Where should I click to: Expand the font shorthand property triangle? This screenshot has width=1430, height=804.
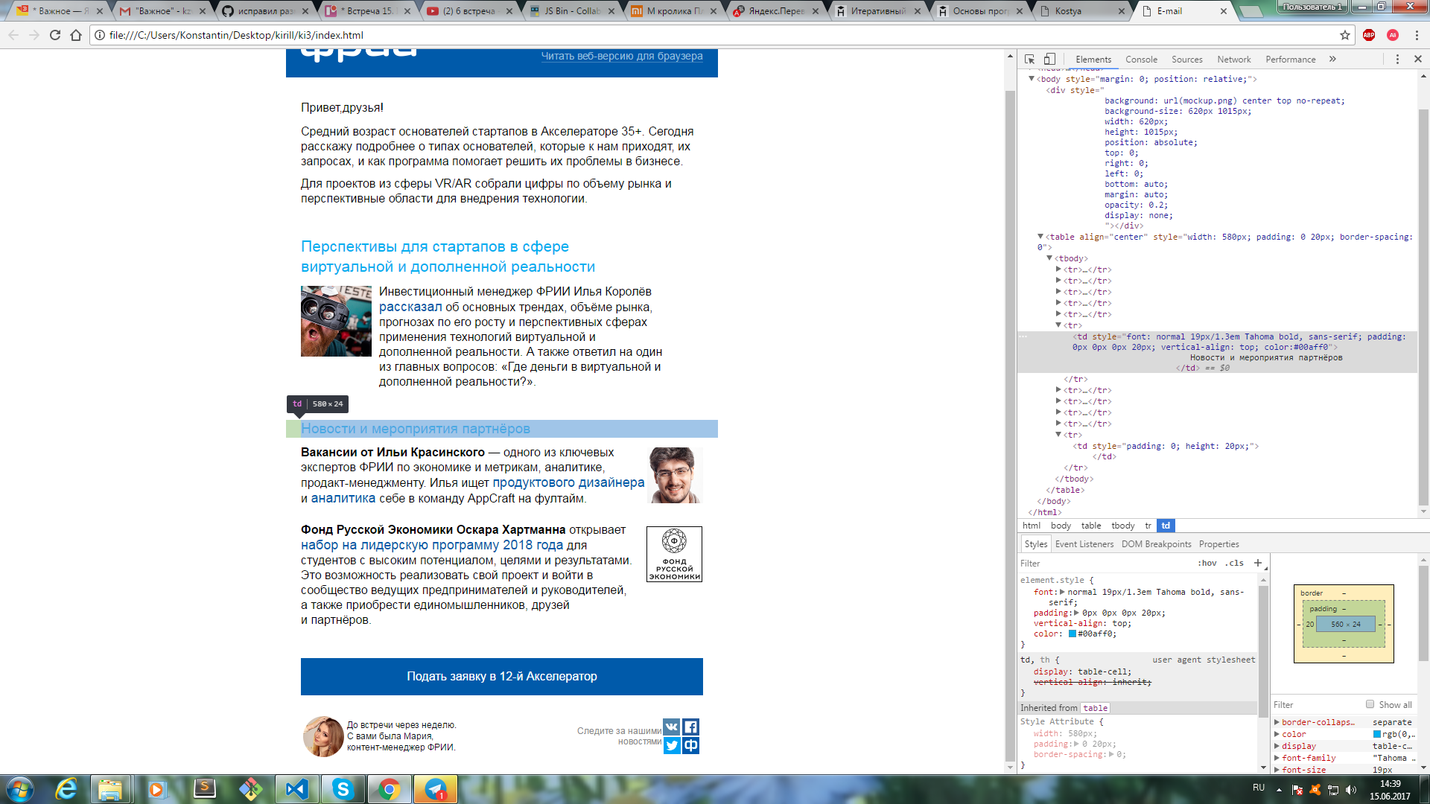click(1062, 592)
